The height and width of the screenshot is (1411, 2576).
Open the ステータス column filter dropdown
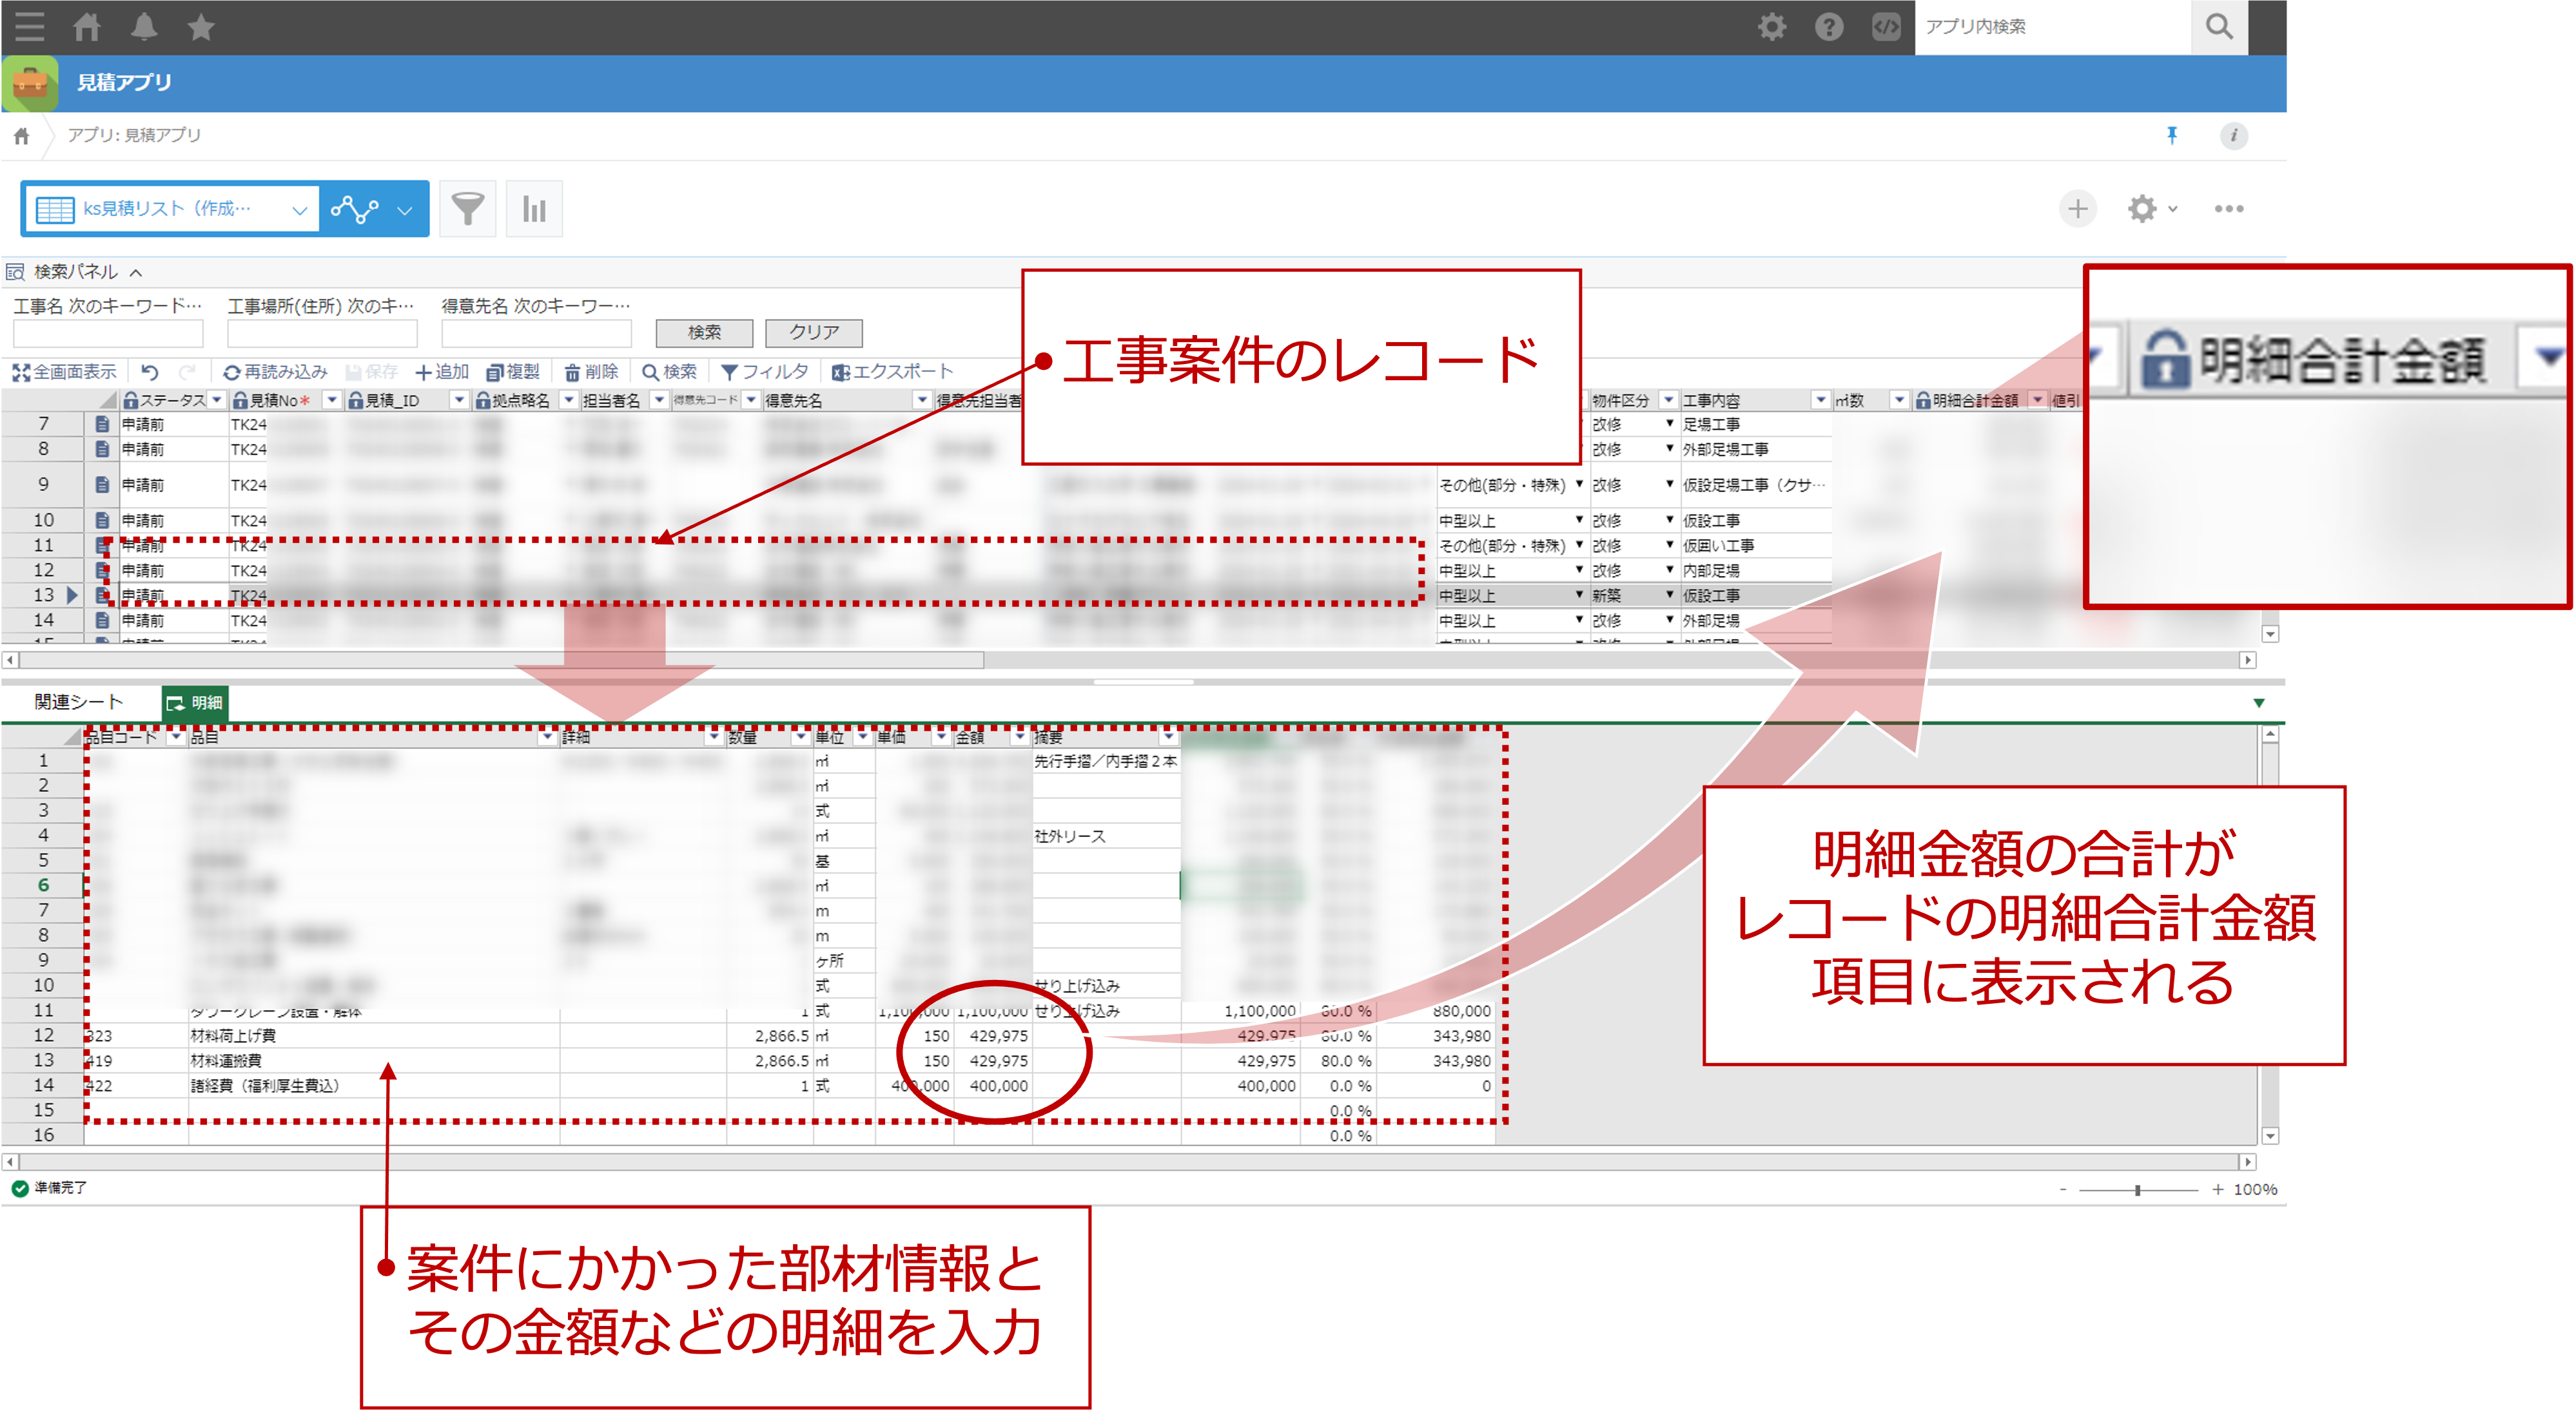pos(216,399)
